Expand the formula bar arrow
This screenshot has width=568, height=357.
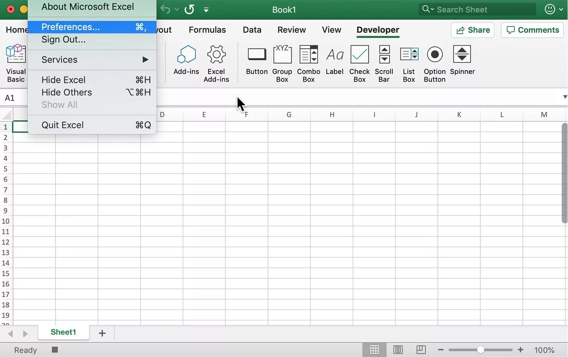point(565,97)
